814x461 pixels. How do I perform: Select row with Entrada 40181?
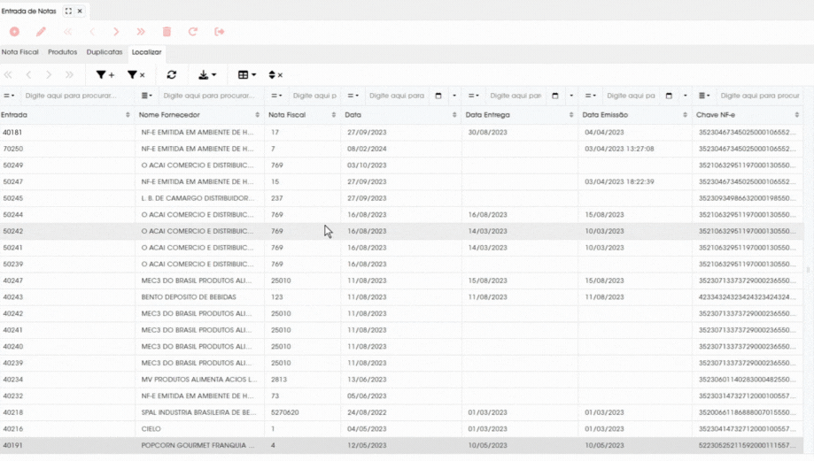click(x=402, y=132)
